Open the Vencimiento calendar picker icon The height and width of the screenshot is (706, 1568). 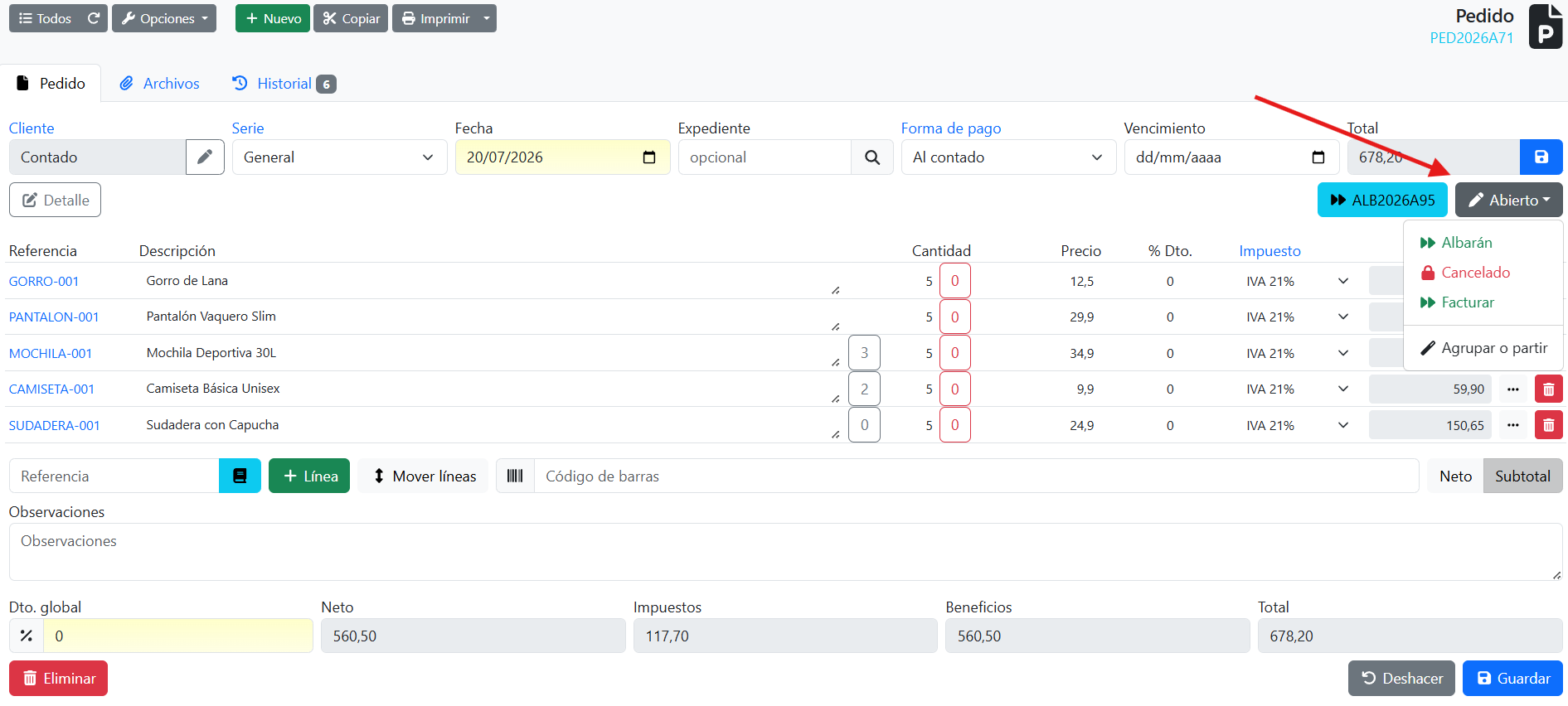point(1318,157)
